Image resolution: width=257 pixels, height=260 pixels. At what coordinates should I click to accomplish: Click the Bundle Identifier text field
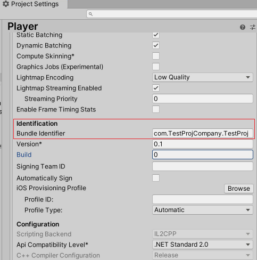tap(203, 133)
